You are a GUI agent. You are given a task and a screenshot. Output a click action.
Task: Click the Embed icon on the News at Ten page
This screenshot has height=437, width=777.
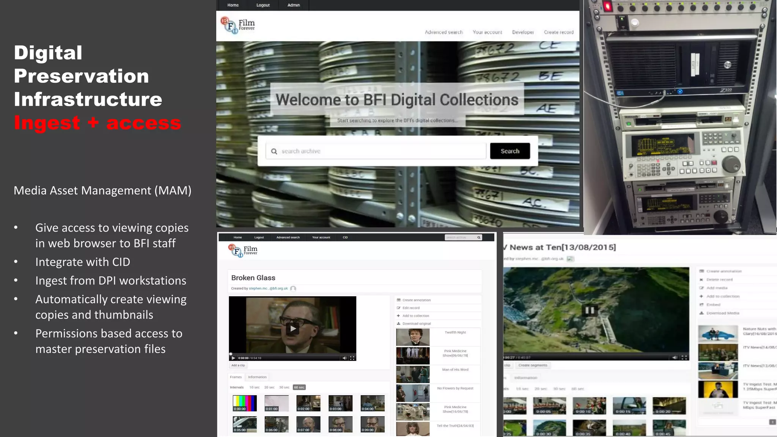click(x=702, y=305)
